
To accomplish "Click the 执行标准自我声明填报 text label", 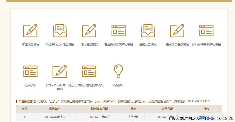I will pos(206,44).
